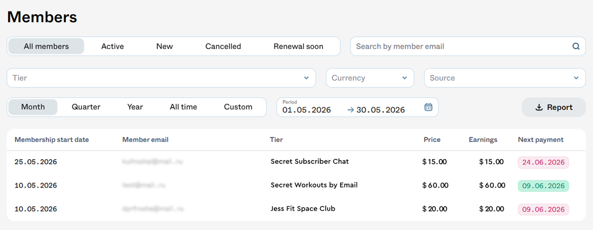Choose the Custom period option
This screenshot has height=230, width=593.
point(238,107)
